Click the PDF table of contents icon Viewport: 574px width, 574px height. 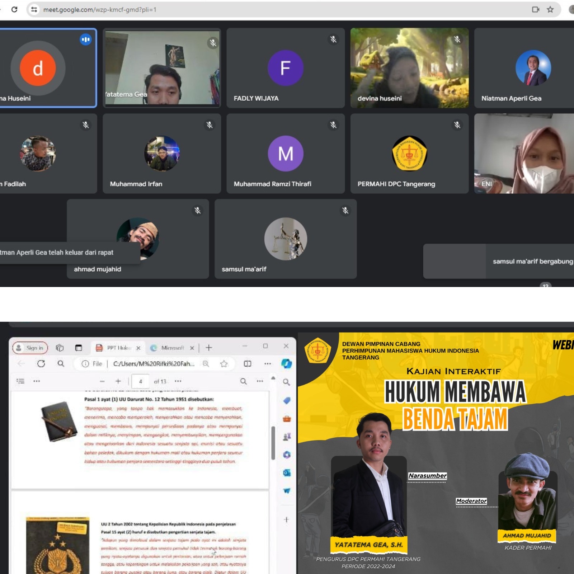[x=20, y=381]
